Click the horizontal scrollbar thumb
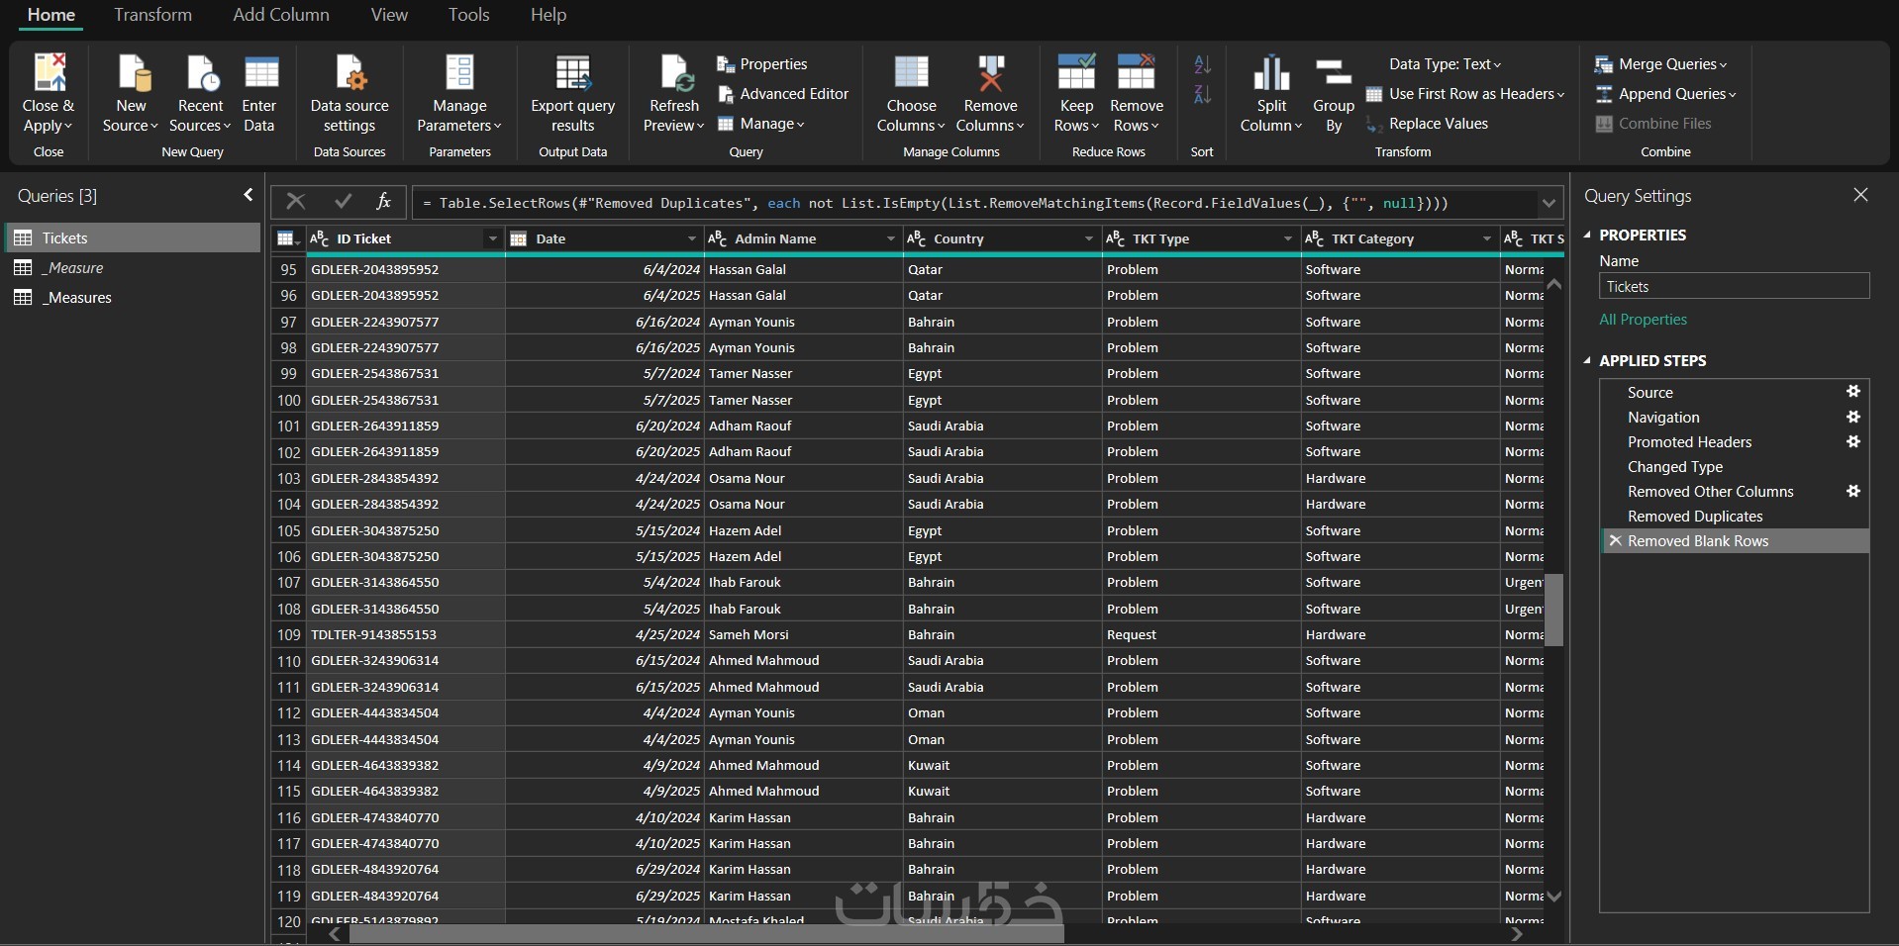Viewport: 1899px width, 946px height. pos(707,934)
